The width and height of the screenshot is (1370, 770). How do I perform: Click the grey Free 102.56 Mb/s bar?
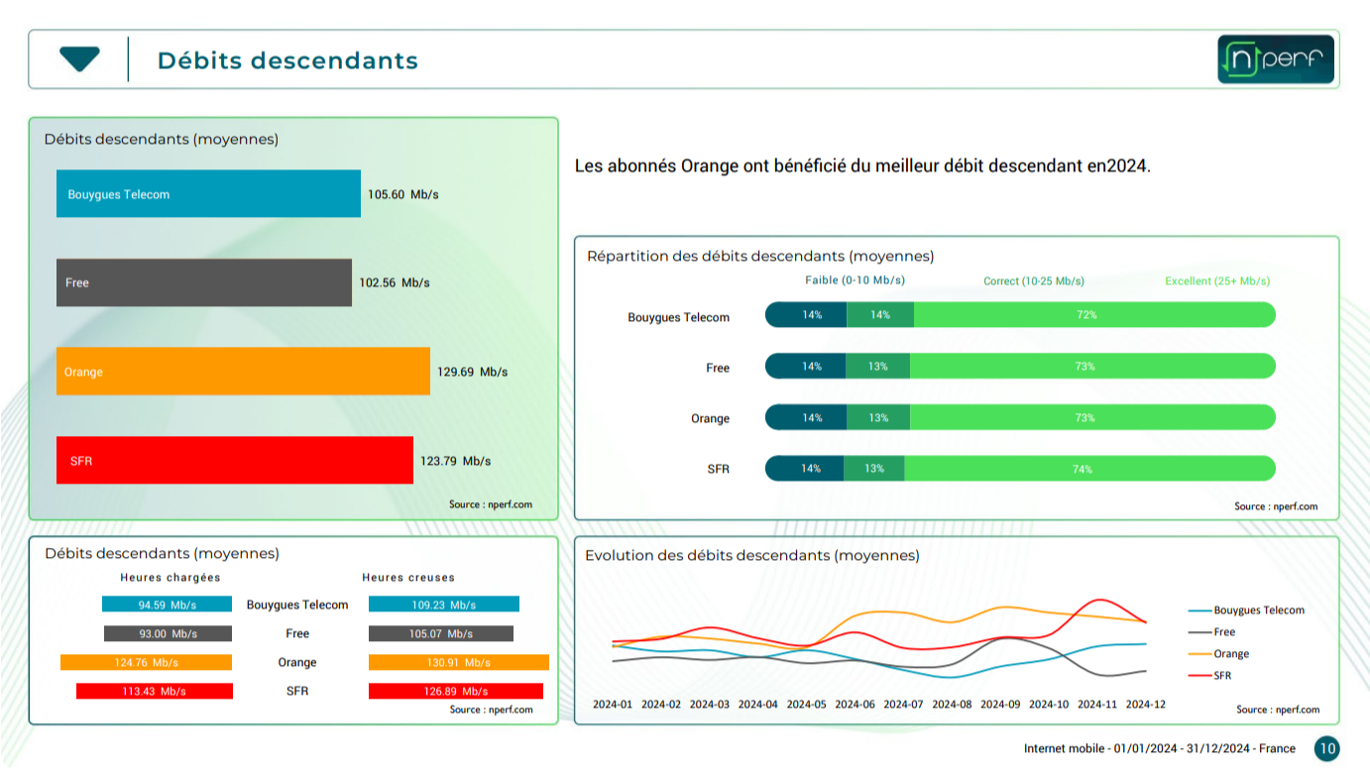(203, 282)
